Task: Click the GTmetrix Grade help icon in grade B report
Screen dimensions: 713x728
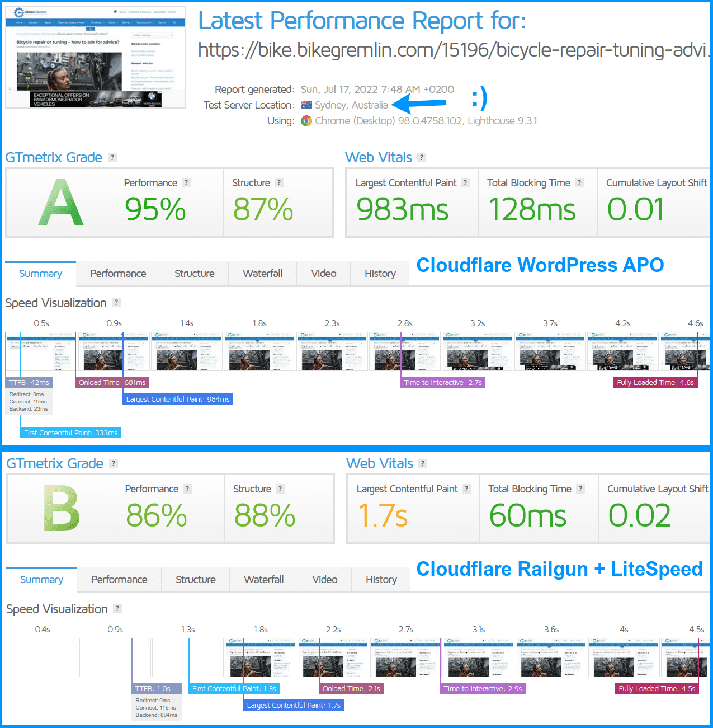Action: coord(114,464)
